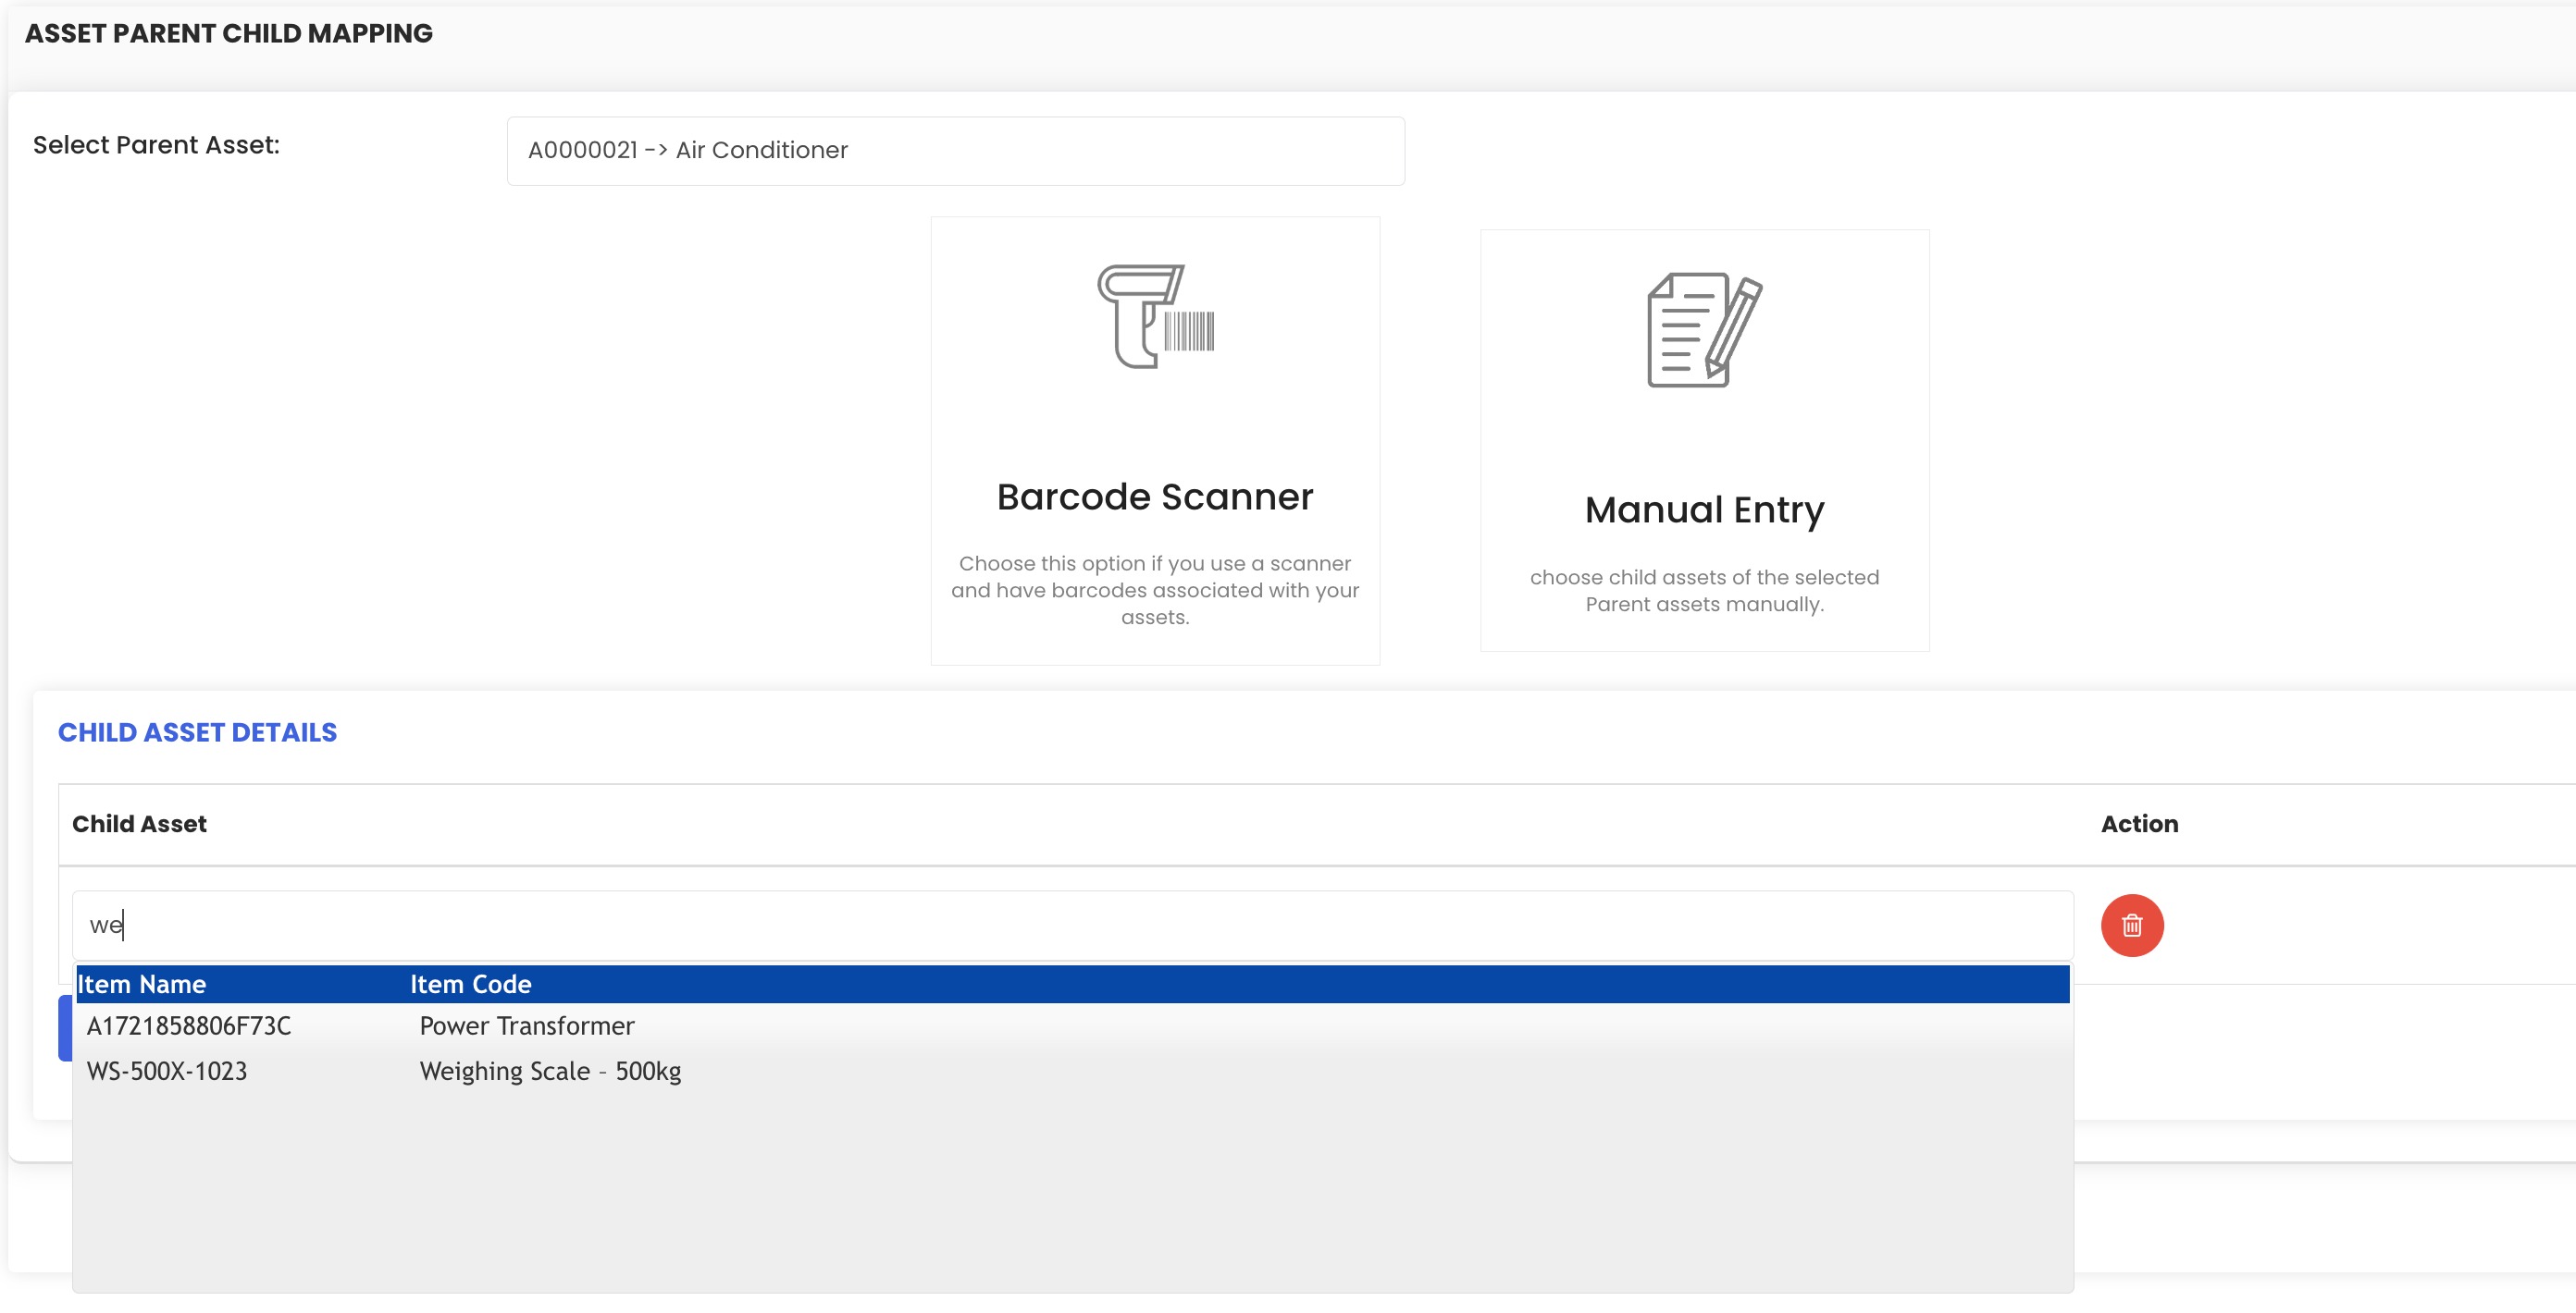This screenshot has height=1313, width=2576.
Task: Click the Child Asset column header
Action: [x=140, y=823]
